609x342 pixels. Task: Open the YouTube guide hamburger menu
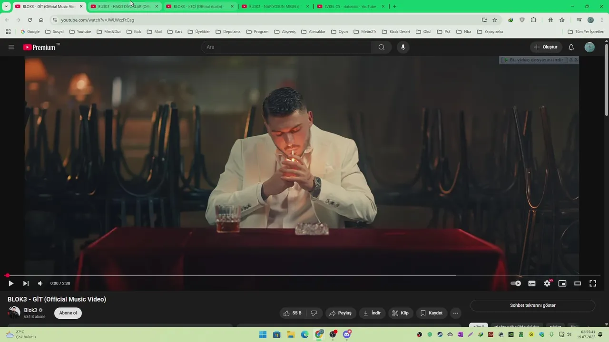click(x=11, y=47)
